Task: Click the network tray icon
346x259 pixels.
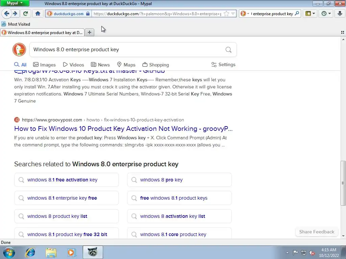Action: 304,253
